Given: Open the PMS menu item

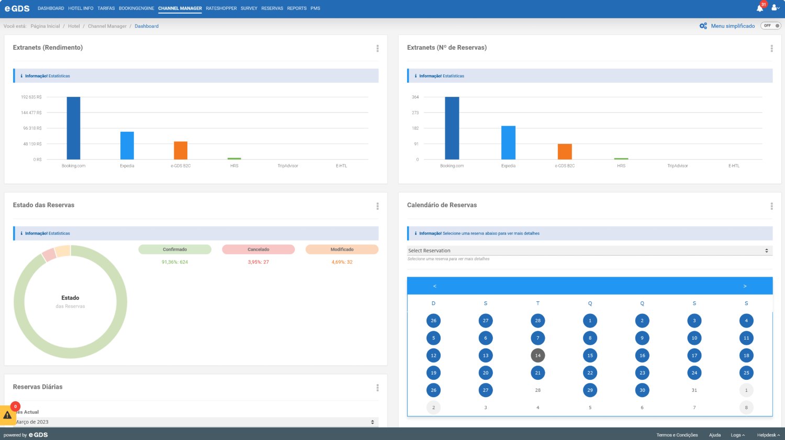Looking at the screenshot, I should [x=315, y=8].
